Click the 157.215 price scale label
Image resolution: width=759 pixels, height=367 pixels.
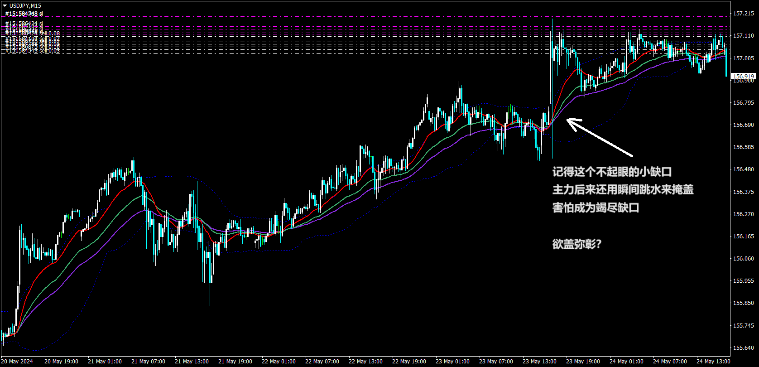[x=743, y=14]
